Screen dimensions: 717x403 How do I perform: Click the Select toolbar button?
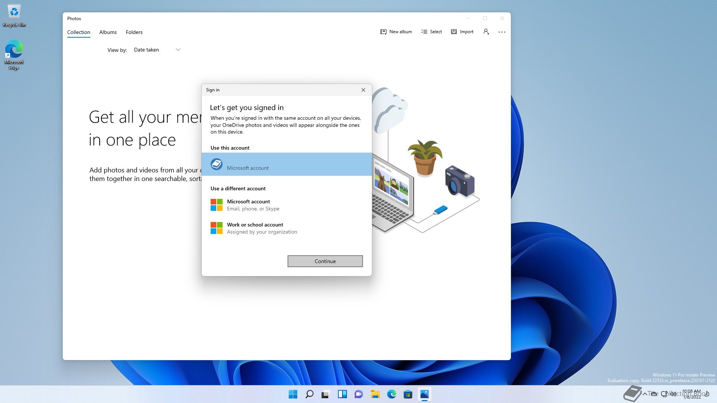point(432,32)
